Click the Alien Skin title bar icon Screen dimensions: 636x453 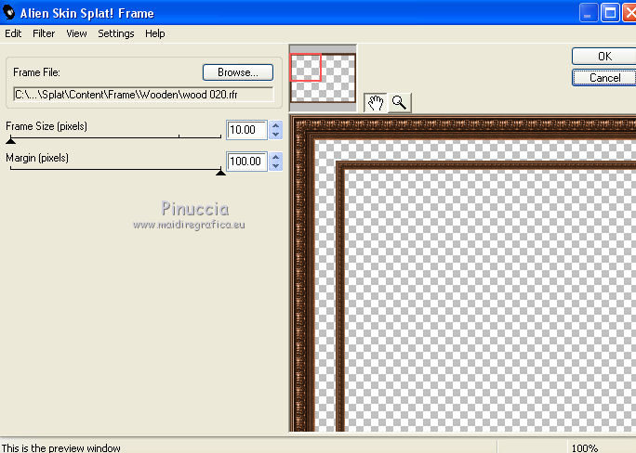(x=9, y=13)
